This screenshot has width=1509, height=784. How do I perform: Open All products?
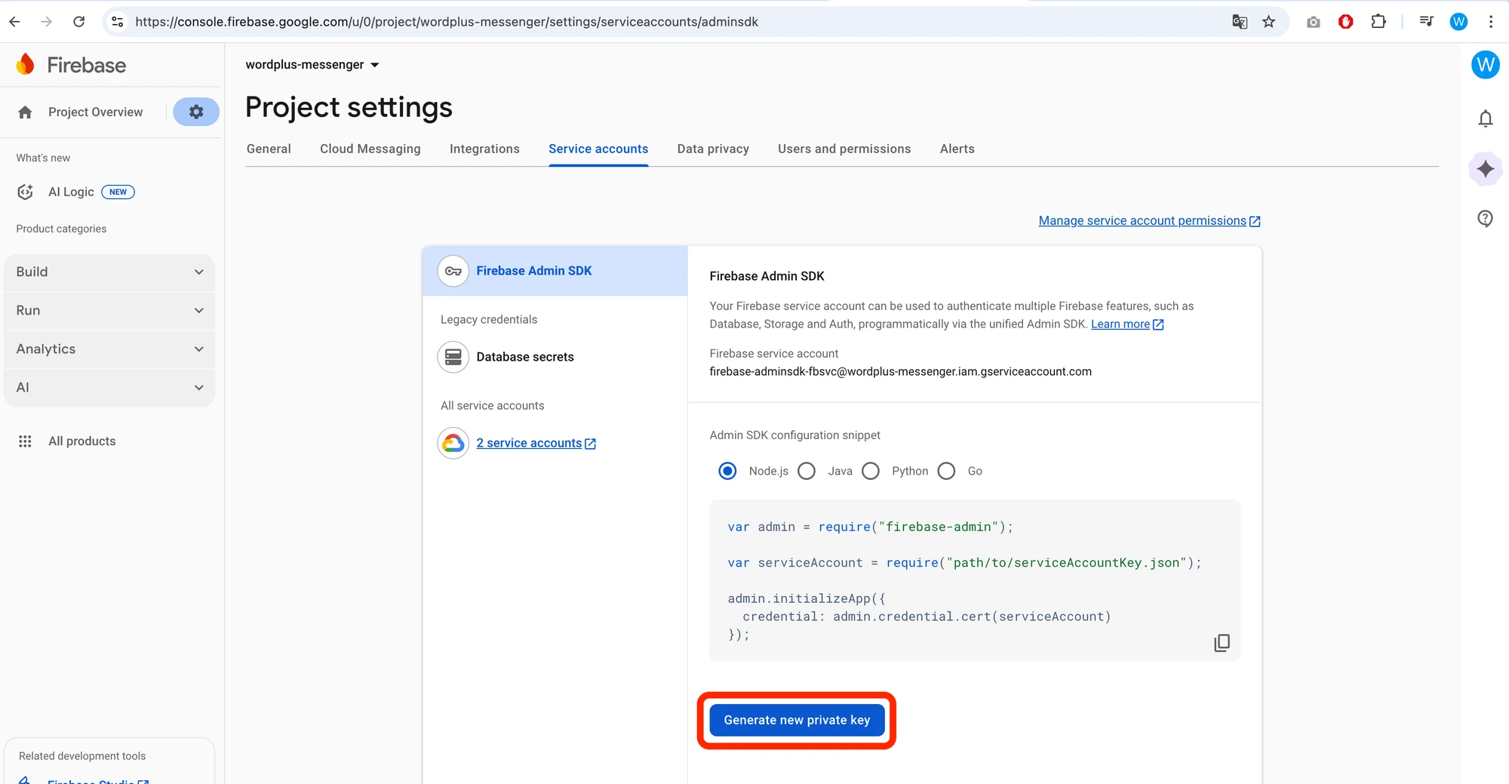point(82,441)
